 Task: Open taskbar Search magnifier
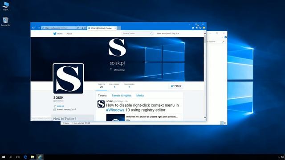pyautogui.click(x=11, y=157)
